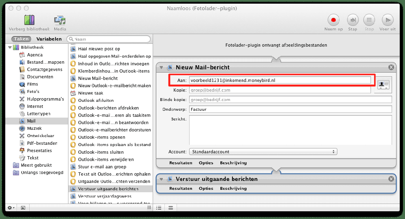The width and height of the screenshot is (405, 219).
Task: Click the Aan recipient field
Action: coord(280,80)
